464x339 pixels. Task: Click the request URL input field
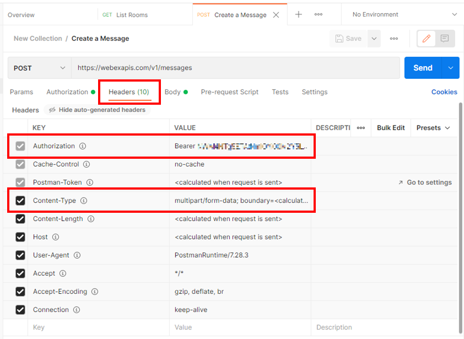point(235,68)
